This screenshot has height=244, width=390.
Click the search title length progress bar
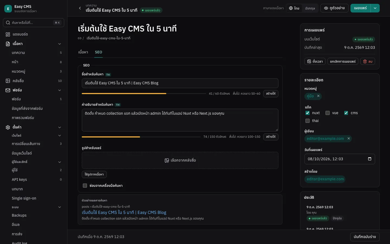144,94
